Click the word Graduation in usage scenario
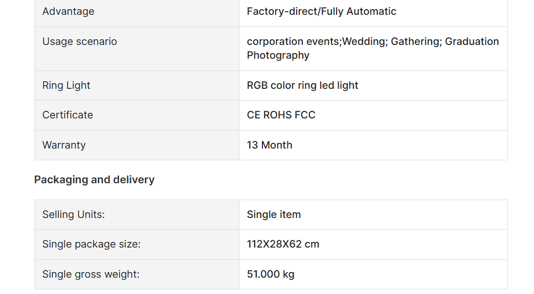Image resolution: width=534 pixels, height=294 pixels. pyautogui.click(x=472, y=41)
